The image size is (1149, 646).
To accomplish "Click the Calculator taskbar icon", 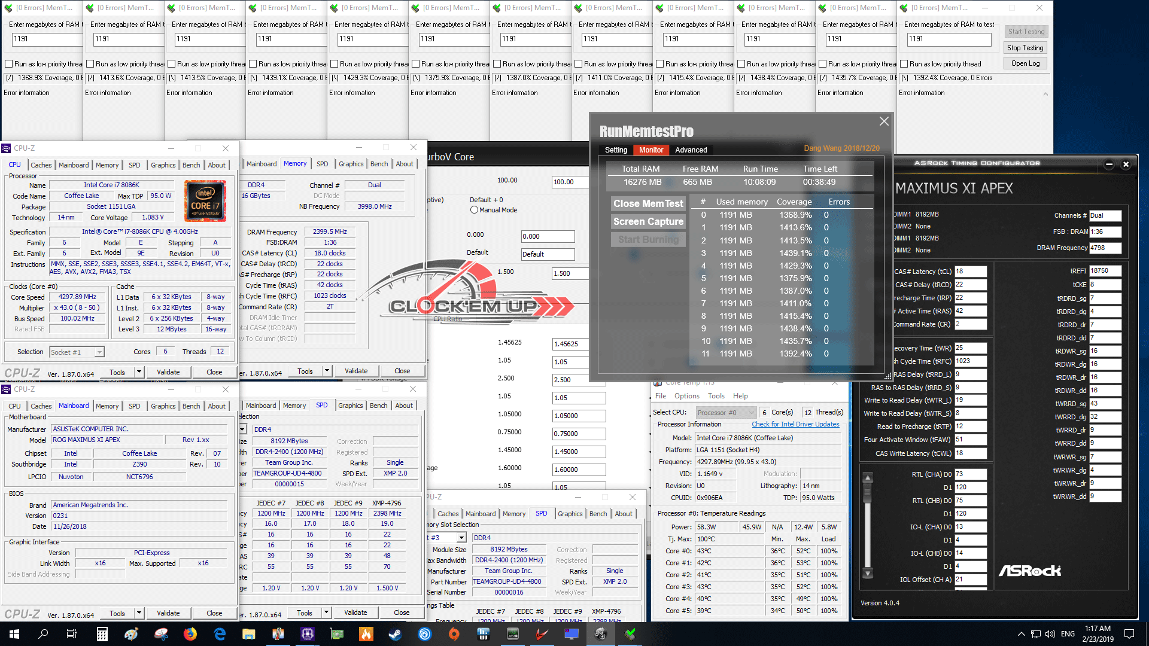I will [x=102, y=634].
